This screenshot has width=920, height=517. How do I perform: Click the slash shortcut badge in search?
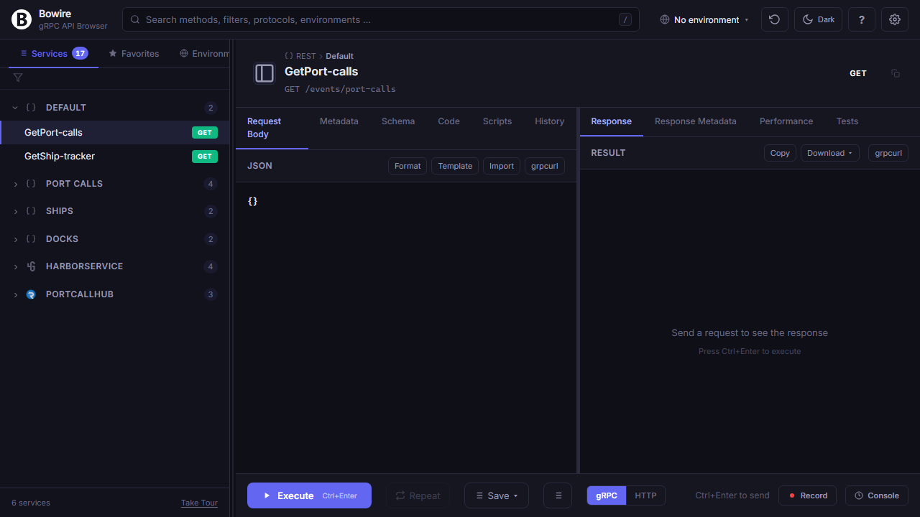coord(625,19)
